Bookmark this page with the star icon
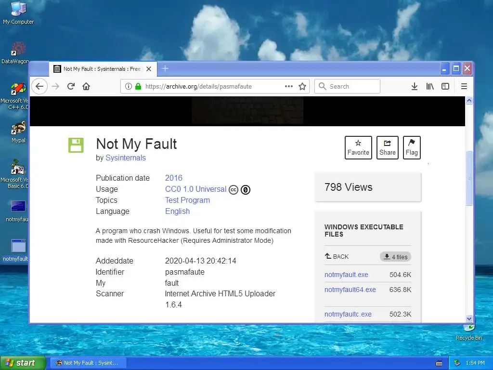The height and width of the screenshot is (370, 493). [x=302, y=86]
